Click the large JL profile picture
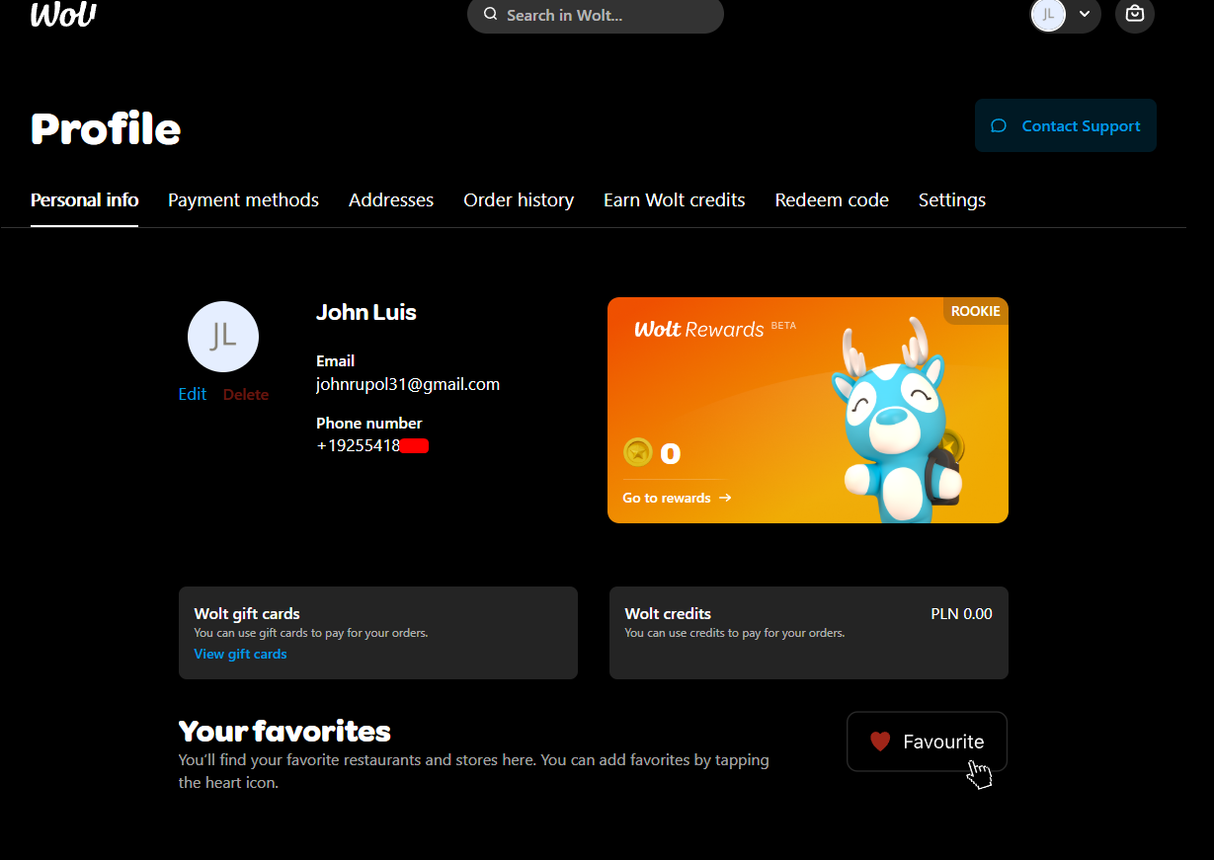The height and width of the screenshot is (860, 1214). click(223, 337)
